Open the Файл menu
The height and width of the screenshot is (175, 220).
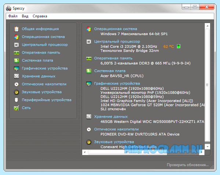(x=13, y=16)
